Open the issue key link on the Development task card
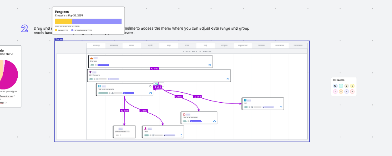The width and height of the screenshot is (392, 156). [x=121, y=128]
